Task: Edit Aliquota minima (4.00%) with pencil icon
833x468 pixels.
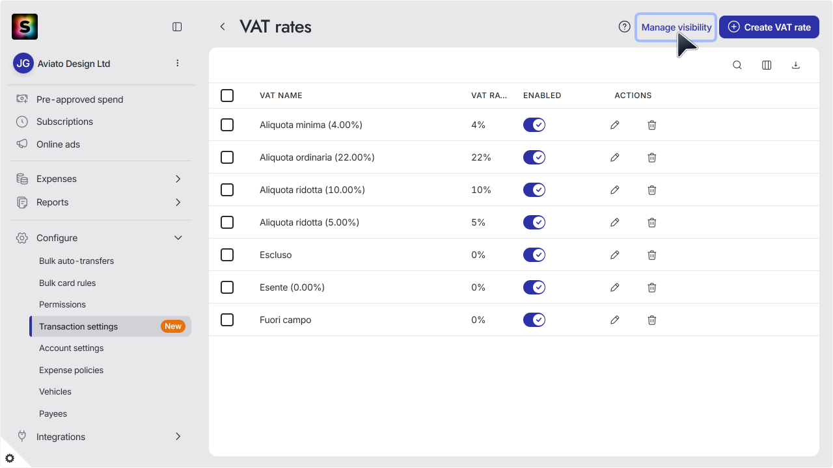Action: pos(615,125)
